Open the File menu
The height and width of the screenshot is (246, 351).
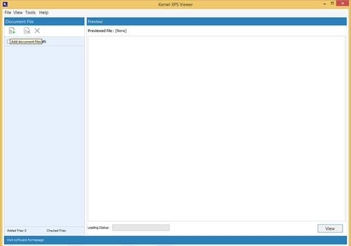coord(8,12)
